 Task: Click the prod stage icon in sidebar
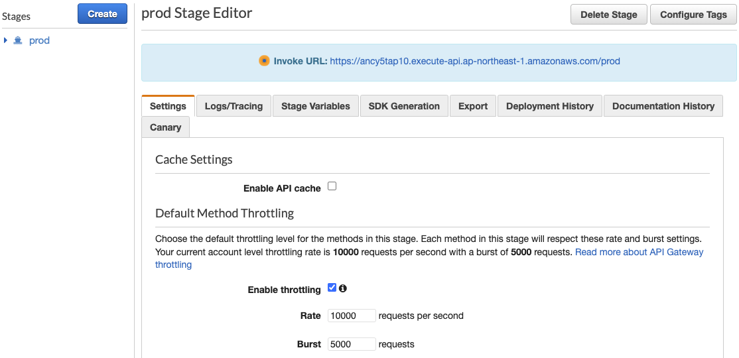18,40
